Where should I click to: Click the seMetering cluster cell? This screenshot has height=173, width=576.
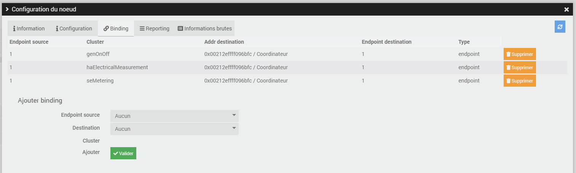[100, 81]
